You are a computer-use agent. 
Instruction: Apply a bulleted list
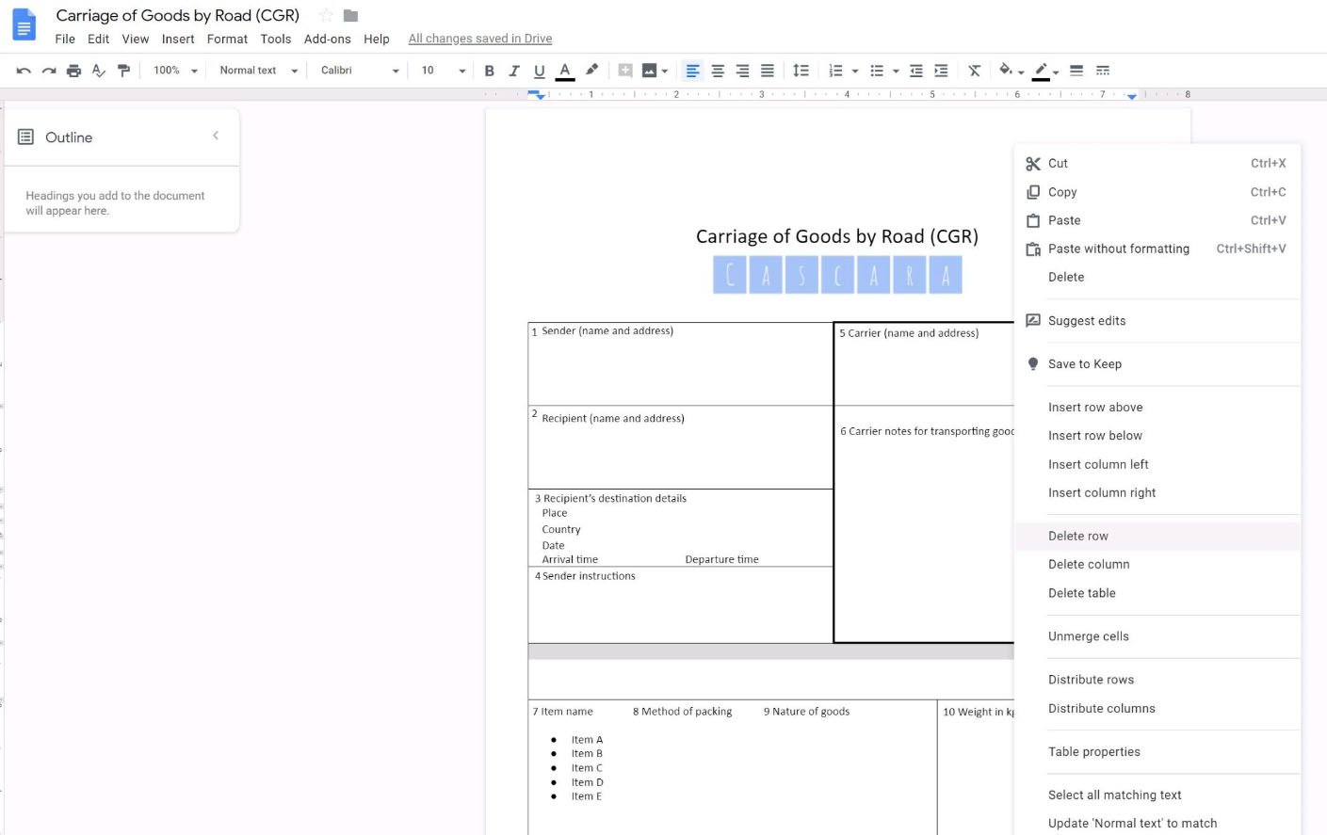[877, 71]
